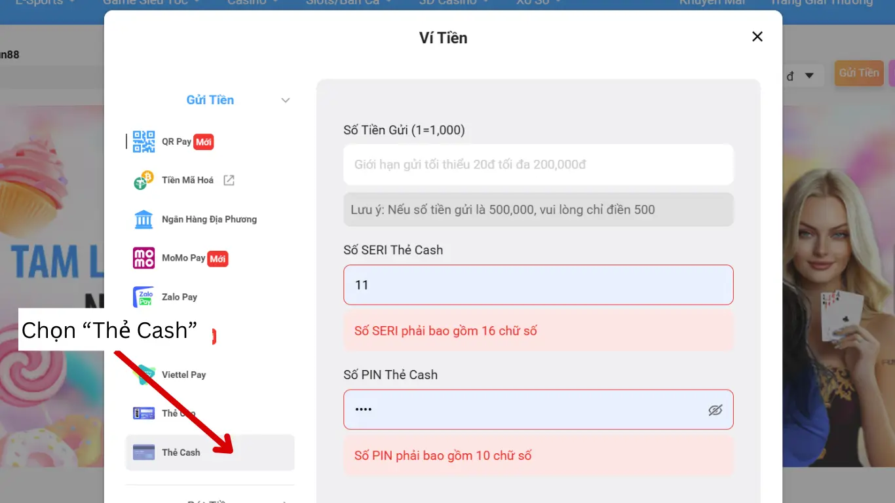
Task: Click the Ngân Hàng Địa Phương bank icon
Action: pos(143,219)
